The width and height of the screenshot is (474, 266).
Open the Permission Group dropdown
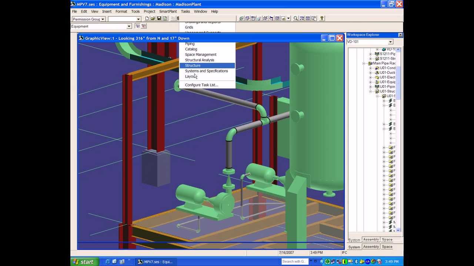103,19
